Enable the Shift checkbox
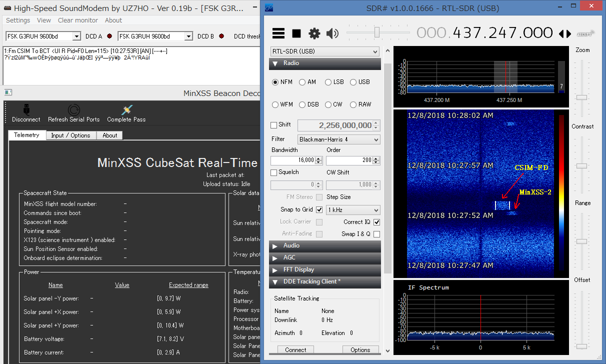This screenshot has height=364, width=606. (273, 125)
